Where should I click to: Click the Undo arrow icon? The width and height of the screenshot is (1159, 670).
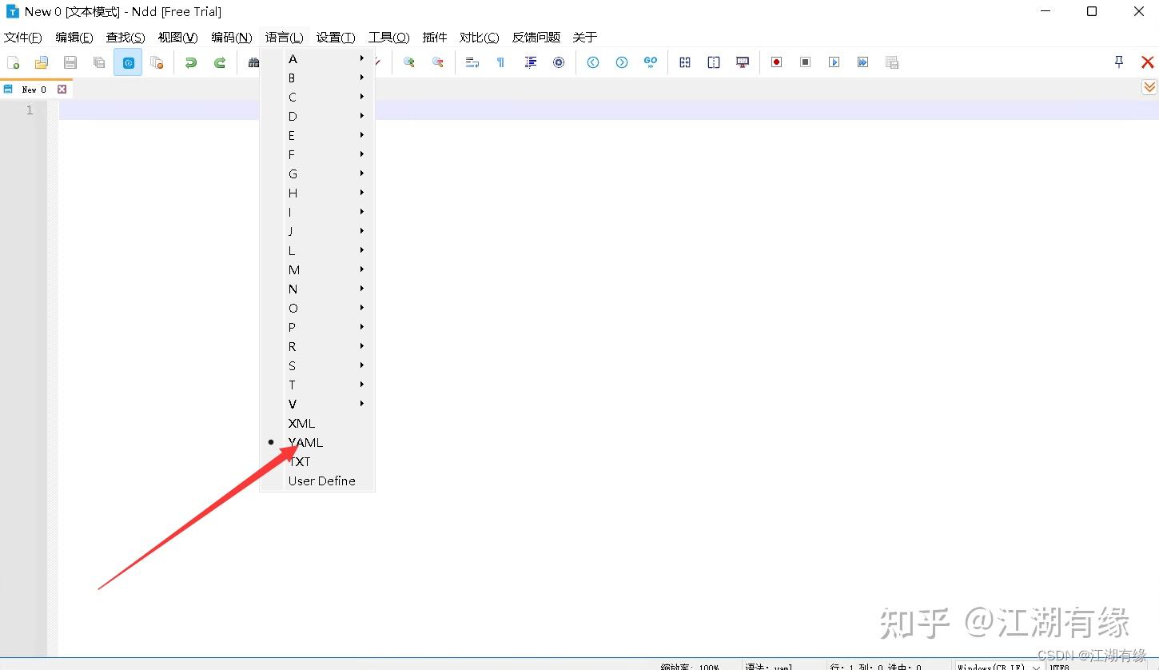click(190, 62)
